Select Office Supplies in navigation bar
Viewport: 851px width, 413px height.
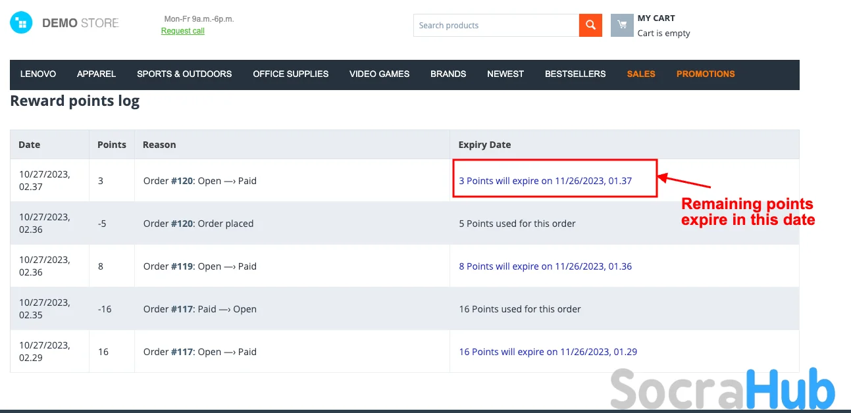(290, 74)
